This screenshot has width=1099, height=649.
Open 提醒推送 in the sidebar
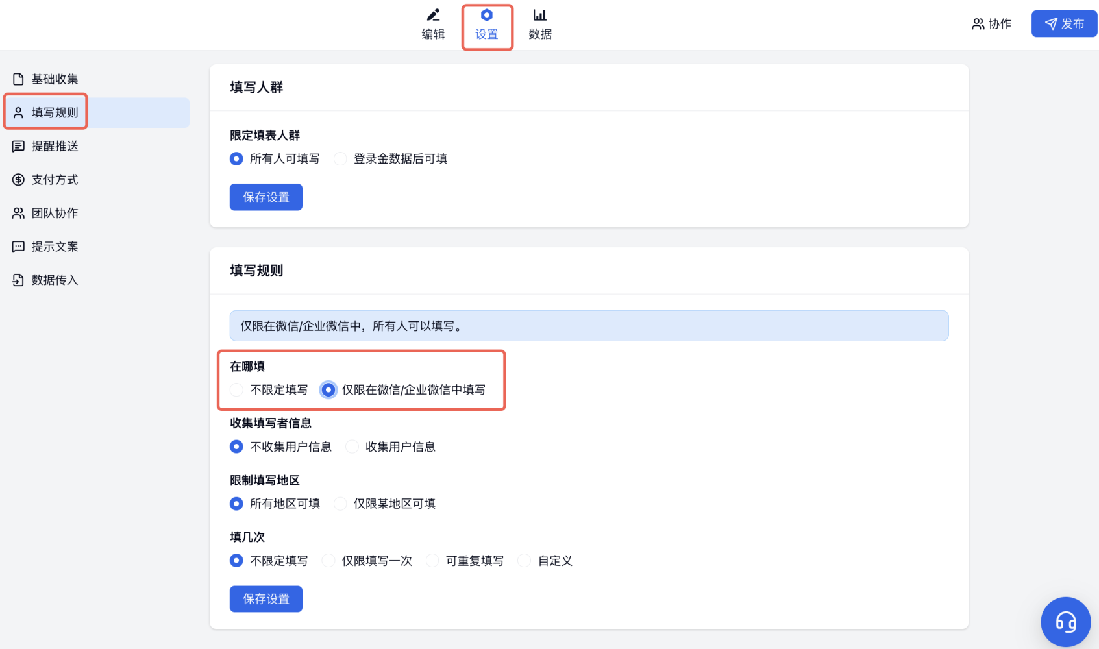(x=97, y=146)
